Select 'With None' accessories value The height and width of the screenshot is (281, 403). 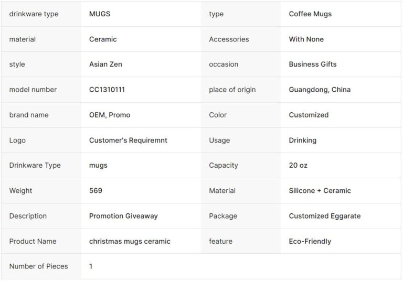coord(306,39)
